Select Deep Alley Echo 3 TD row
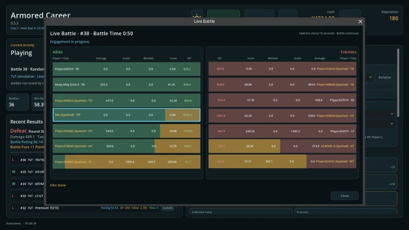 pos(126,85)
